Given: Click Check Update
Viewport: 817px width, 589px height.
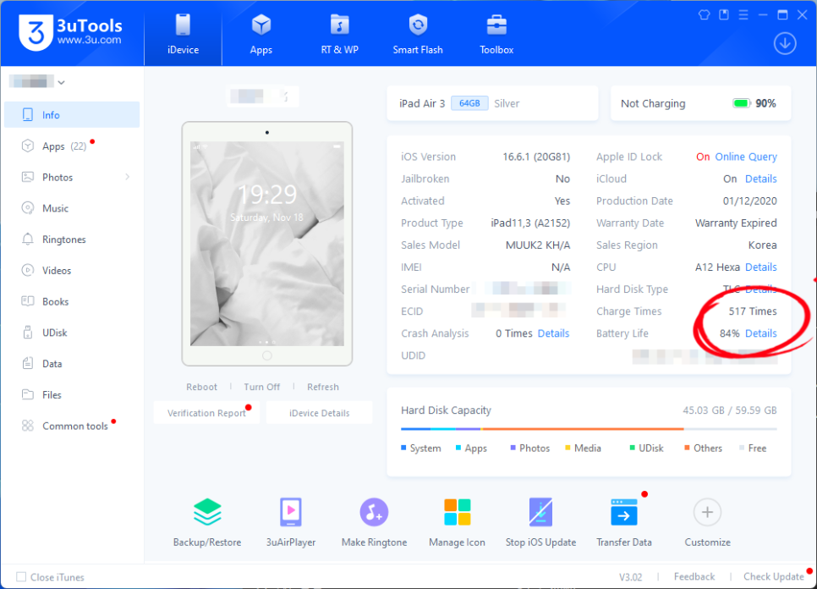Looking at the screenshot, I should (773, 576).
